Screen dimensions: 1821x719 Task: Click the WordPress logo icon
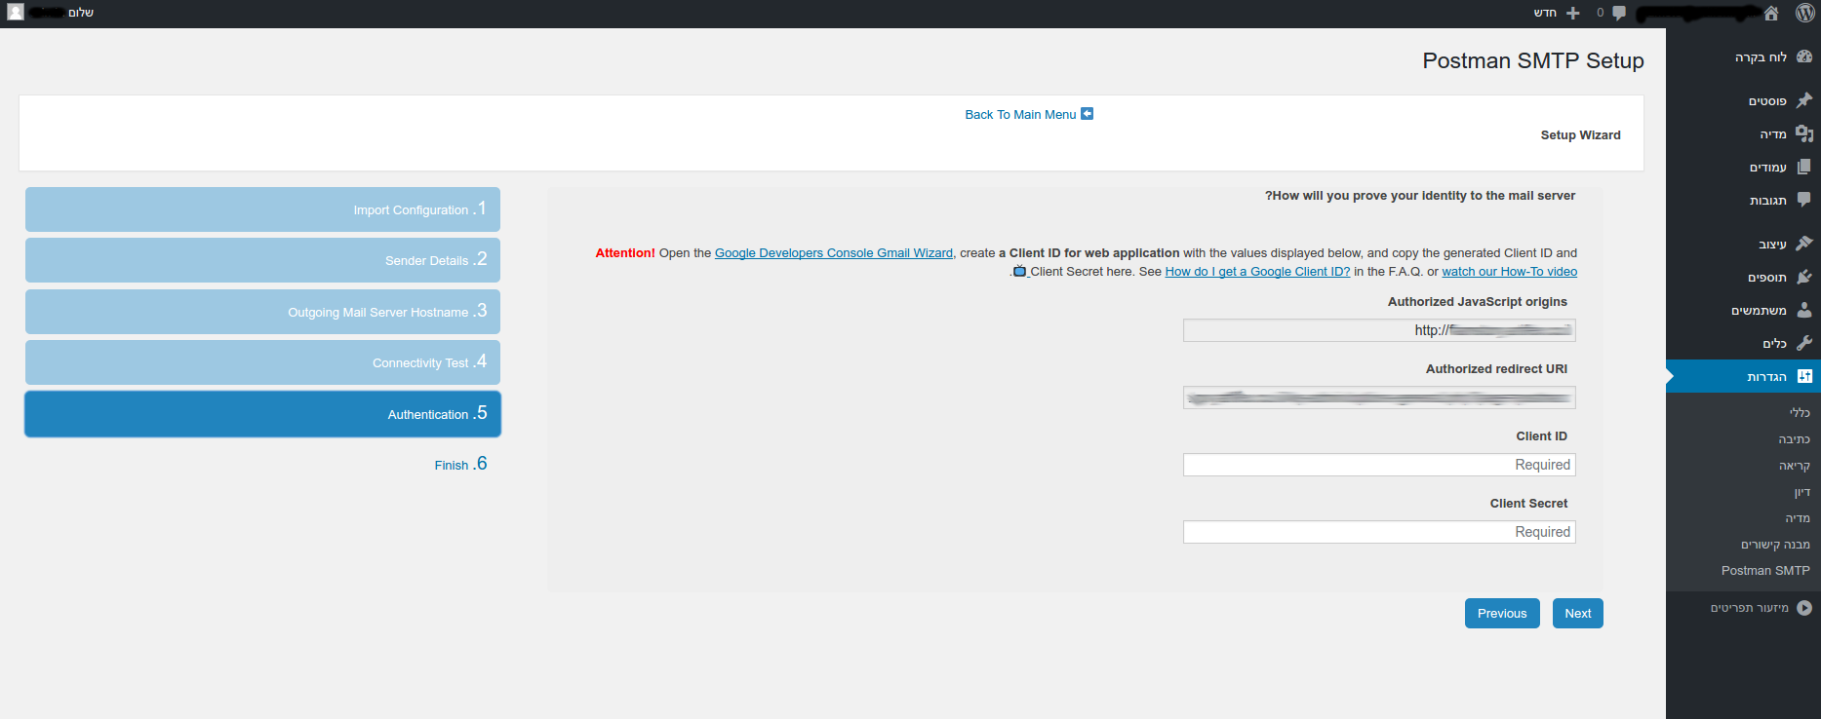click(x=1805, y=13)
